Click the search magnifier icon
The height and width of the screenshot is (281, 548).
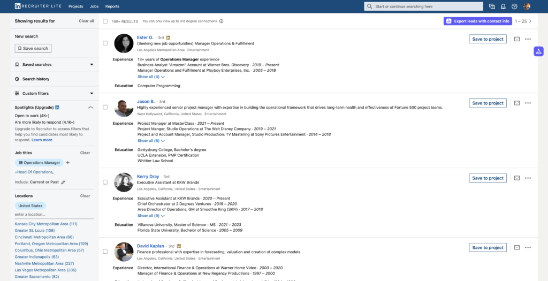pos(370,6)
